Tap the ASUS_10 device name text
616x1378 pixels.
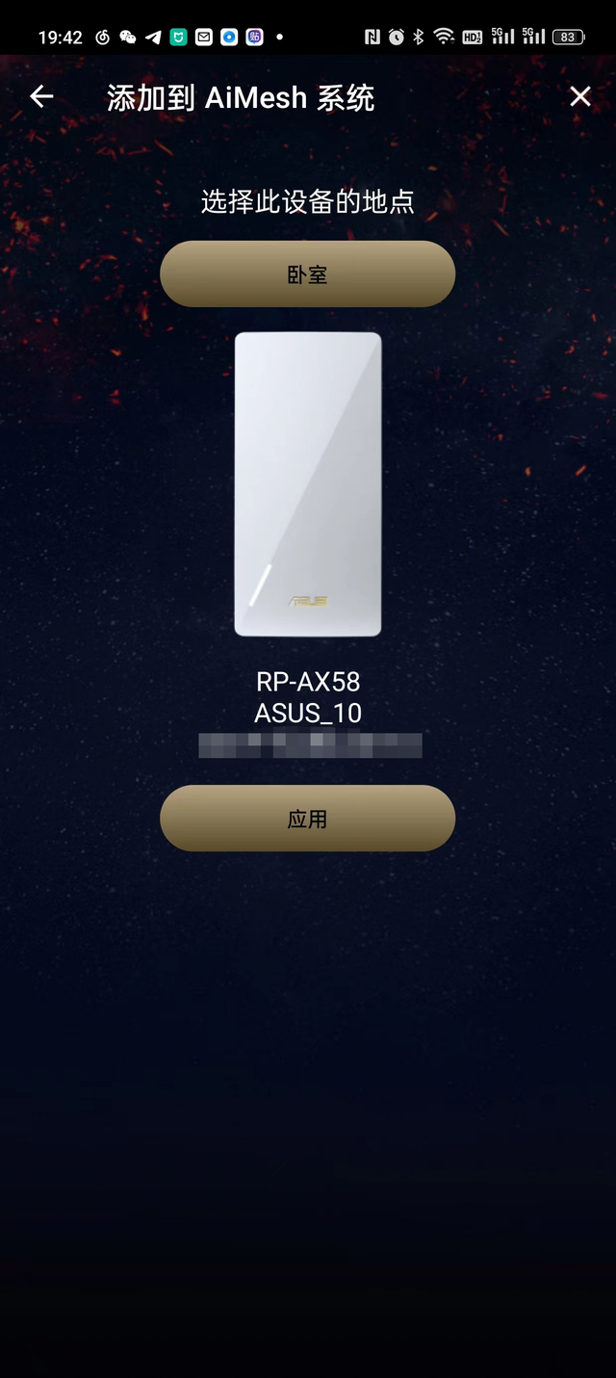[308, 714]
